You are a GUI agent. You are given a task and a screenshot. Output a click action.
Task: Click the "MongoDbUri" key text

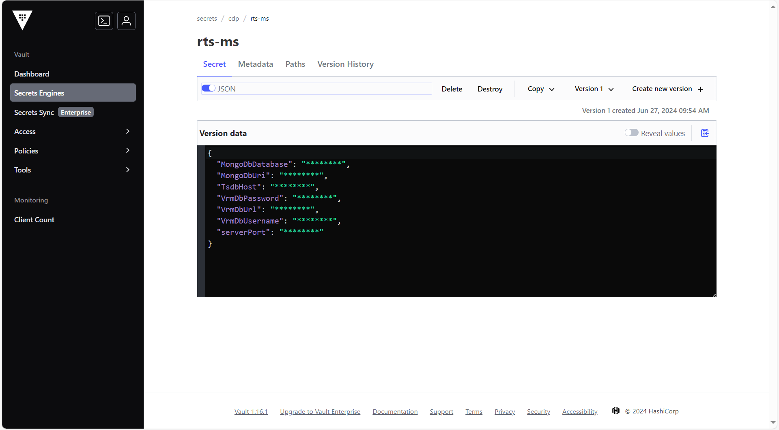pos(243,175)
